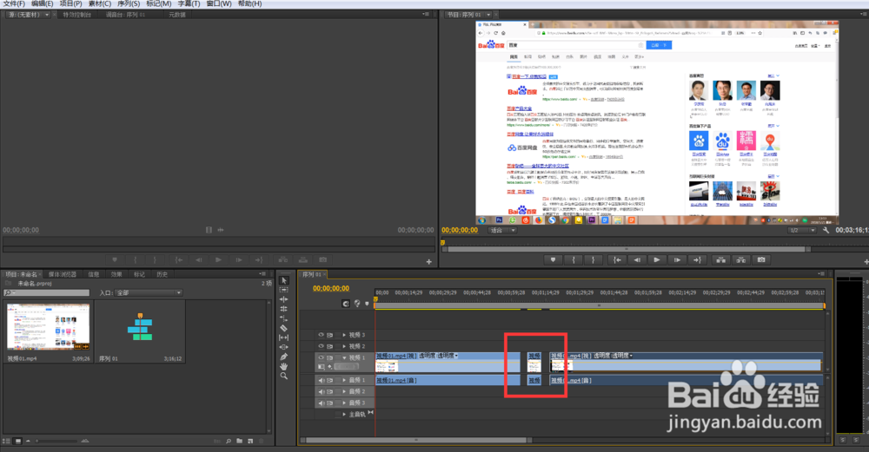The image size is (869, 452).
Task: Expand the 视频 2 track
Action: tap(344, 346)
